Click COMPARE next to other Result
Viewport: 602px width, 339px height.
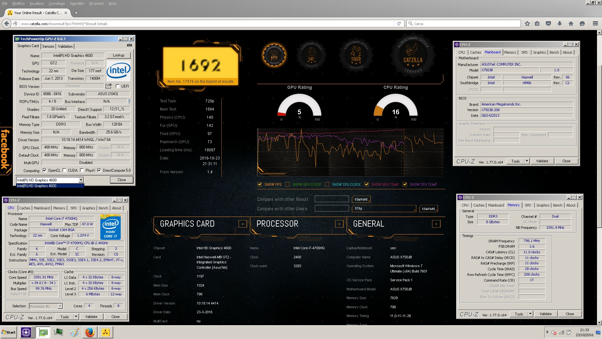point(361,199)
